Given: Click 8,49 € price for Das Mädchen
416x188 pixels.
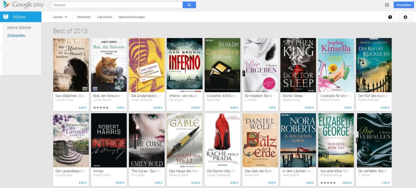Looking at the screenshot, I should pos(83,108).
